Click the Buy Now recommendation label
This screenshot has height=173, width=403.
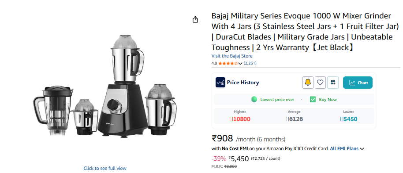pos(328,100)
